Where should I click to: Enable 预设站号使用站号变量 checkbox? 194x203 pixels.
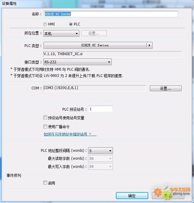tap(45, 118)
